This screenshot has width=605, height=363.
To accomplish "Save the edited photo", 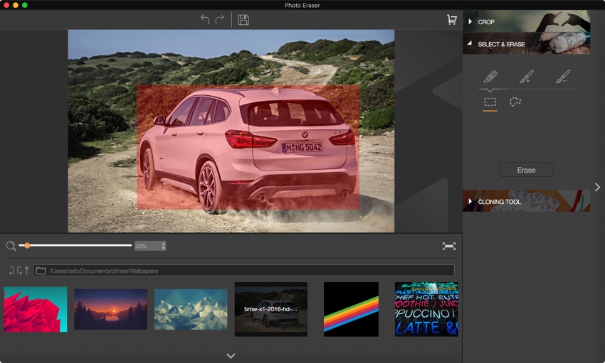I will tap(243, 20).
